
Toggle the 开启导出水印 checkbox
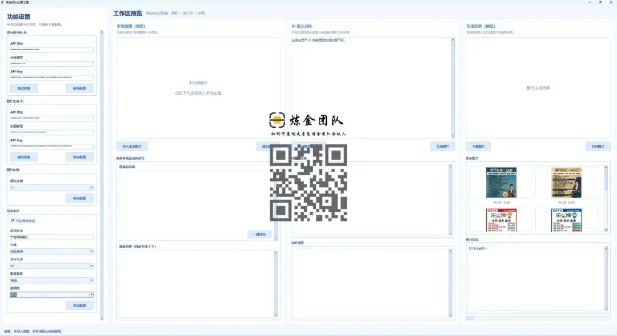click(13, 221)
